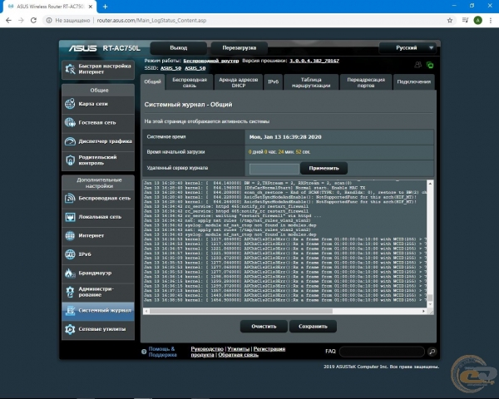Click the browser address bar URL

click(151, 20)
